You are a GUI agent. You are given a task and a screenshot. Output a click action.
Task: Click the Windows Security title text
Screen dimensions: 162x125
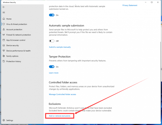(x=9, y=2)
